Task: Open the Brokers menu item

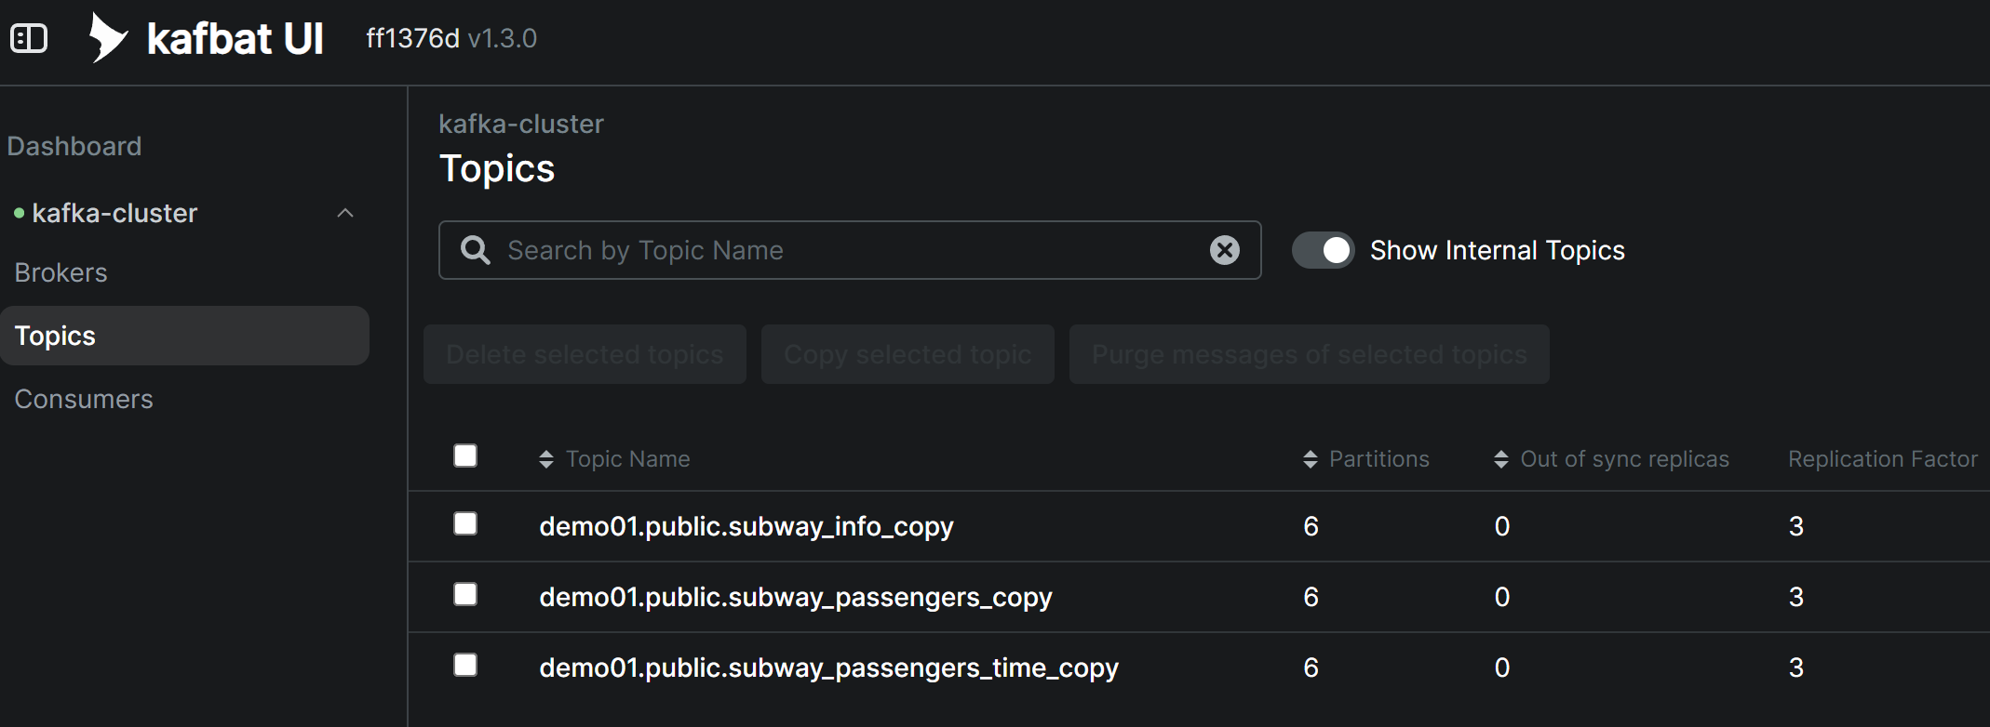Action: [x=61, y=273]
